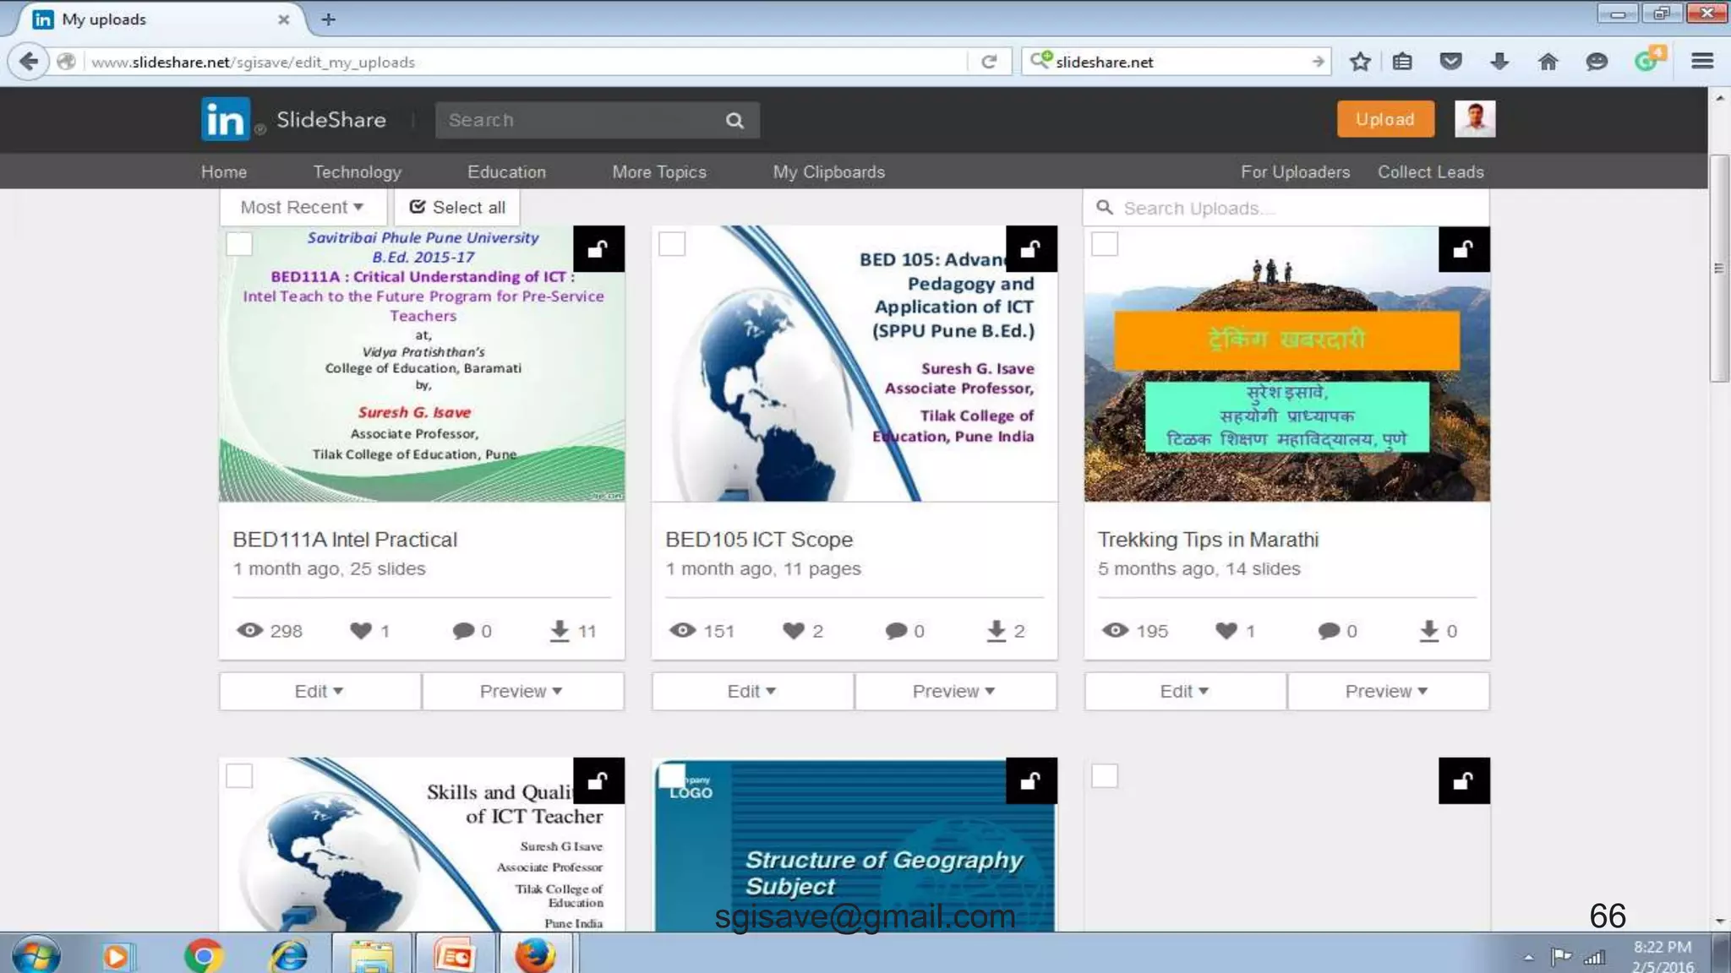Screen dimensions: 1731x973
Task: Go to the Education menu item
Action: coord(506,171)
